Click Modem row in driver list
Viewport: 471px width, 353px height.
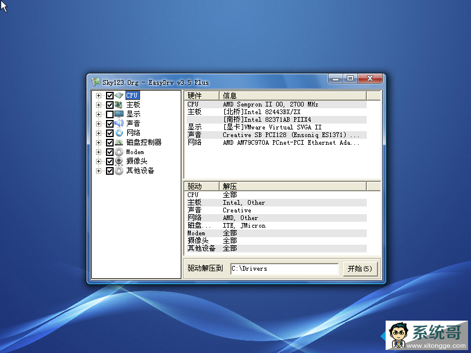(276, 233)
